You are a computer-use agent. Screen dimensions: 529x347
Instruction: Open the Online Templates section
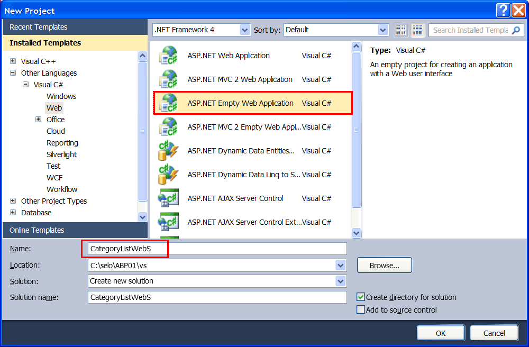click(x=75, y=230)
